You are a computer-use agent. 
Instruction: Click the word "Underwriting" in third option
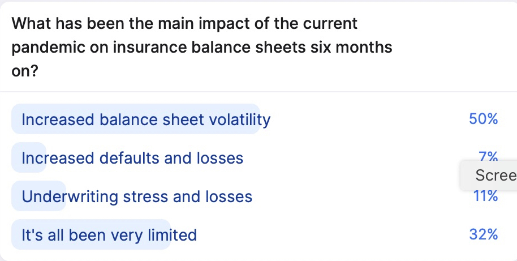tap(64, 196)
